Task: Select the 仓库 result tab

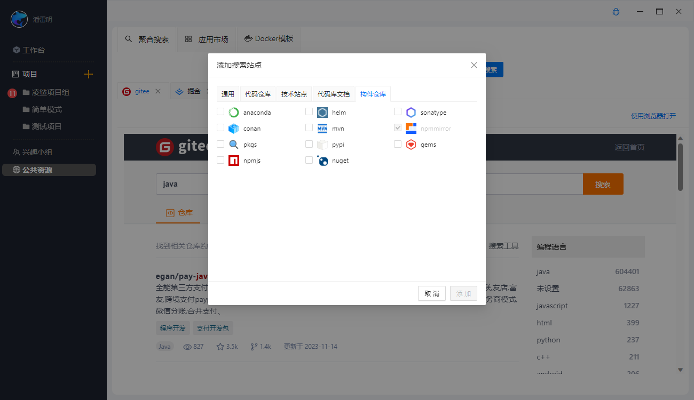Action: (178, 212)
